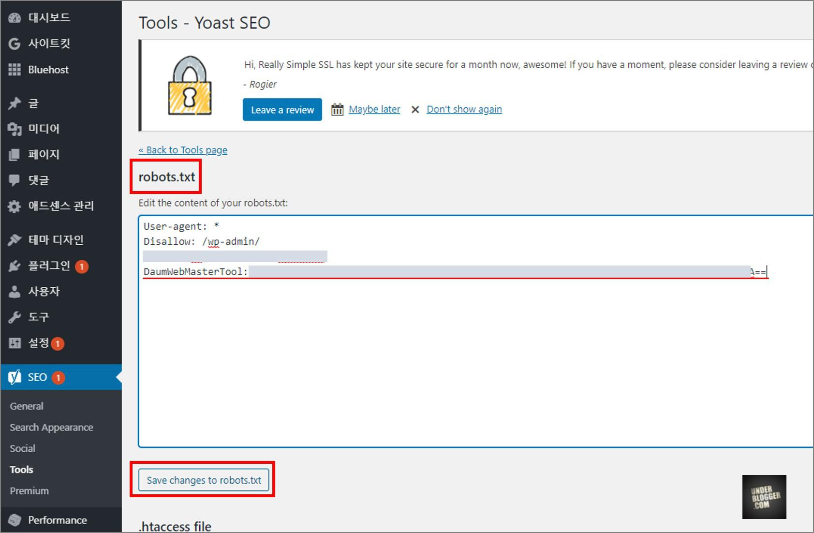The image size is (814, 533).
Task: Click the Performance cube icon
Action: tap(15, 520)
